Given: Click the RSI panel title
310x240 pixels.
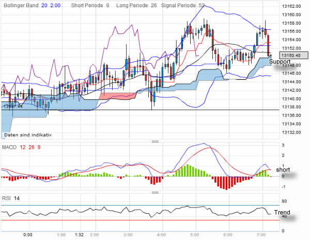Looking at the screenshot, I should coord(6,198).
